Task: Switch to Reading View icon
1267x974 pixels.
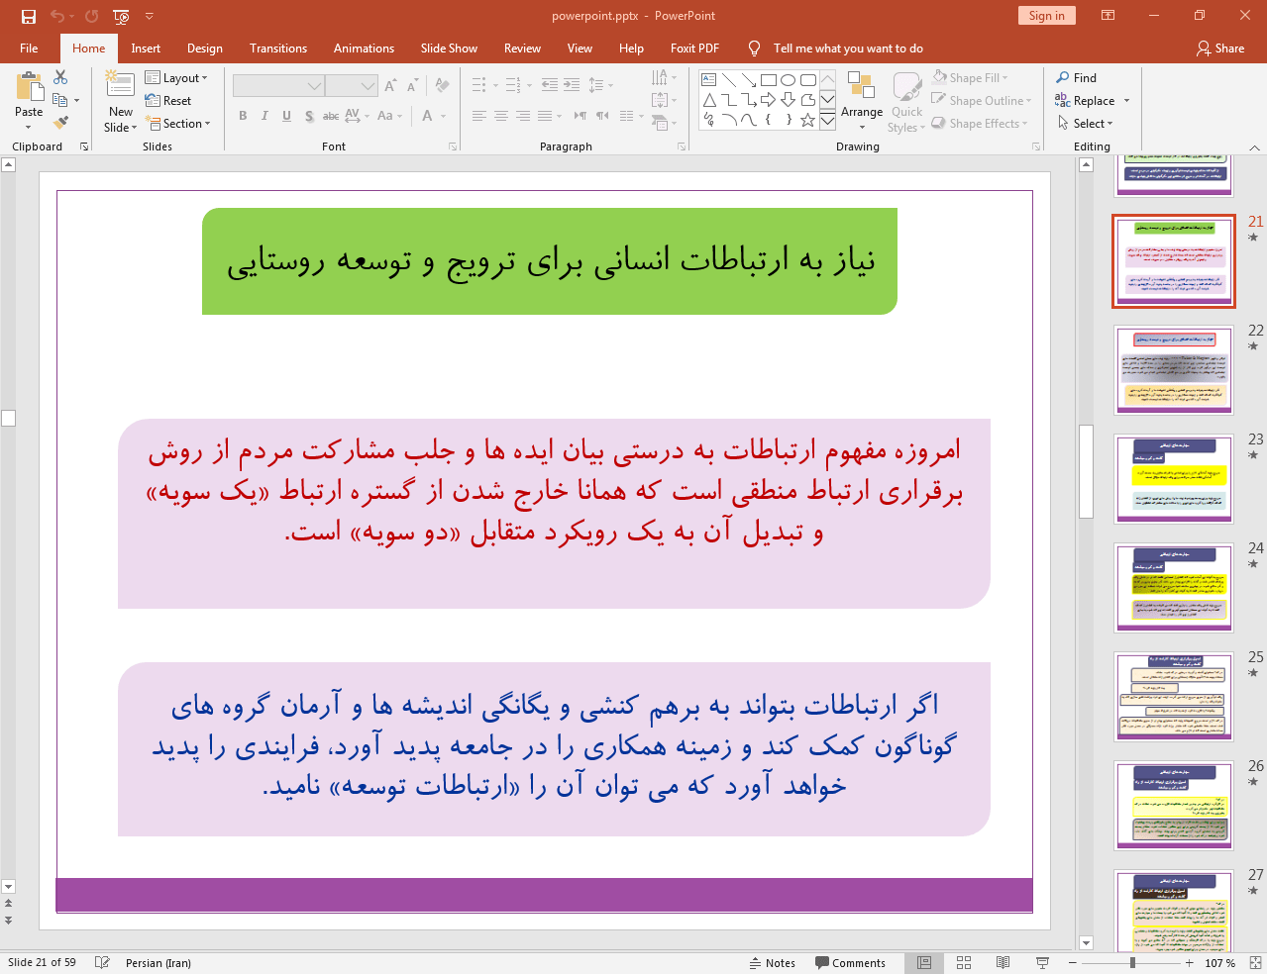Action: coord(1003,962)
